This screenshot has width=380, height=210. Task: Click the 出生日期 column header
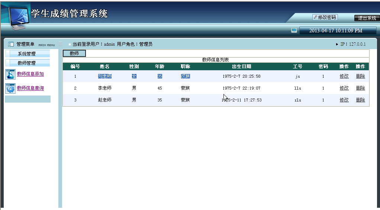tap(241, 67)
